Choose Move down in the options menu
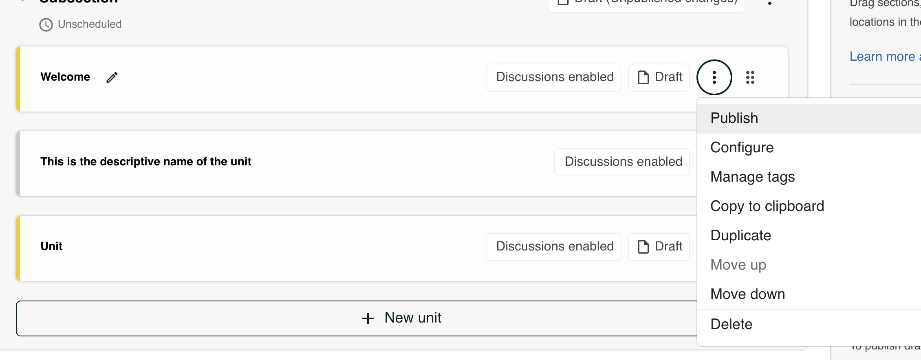The height and width of the screenshot is (360, 921). [747, 294]
